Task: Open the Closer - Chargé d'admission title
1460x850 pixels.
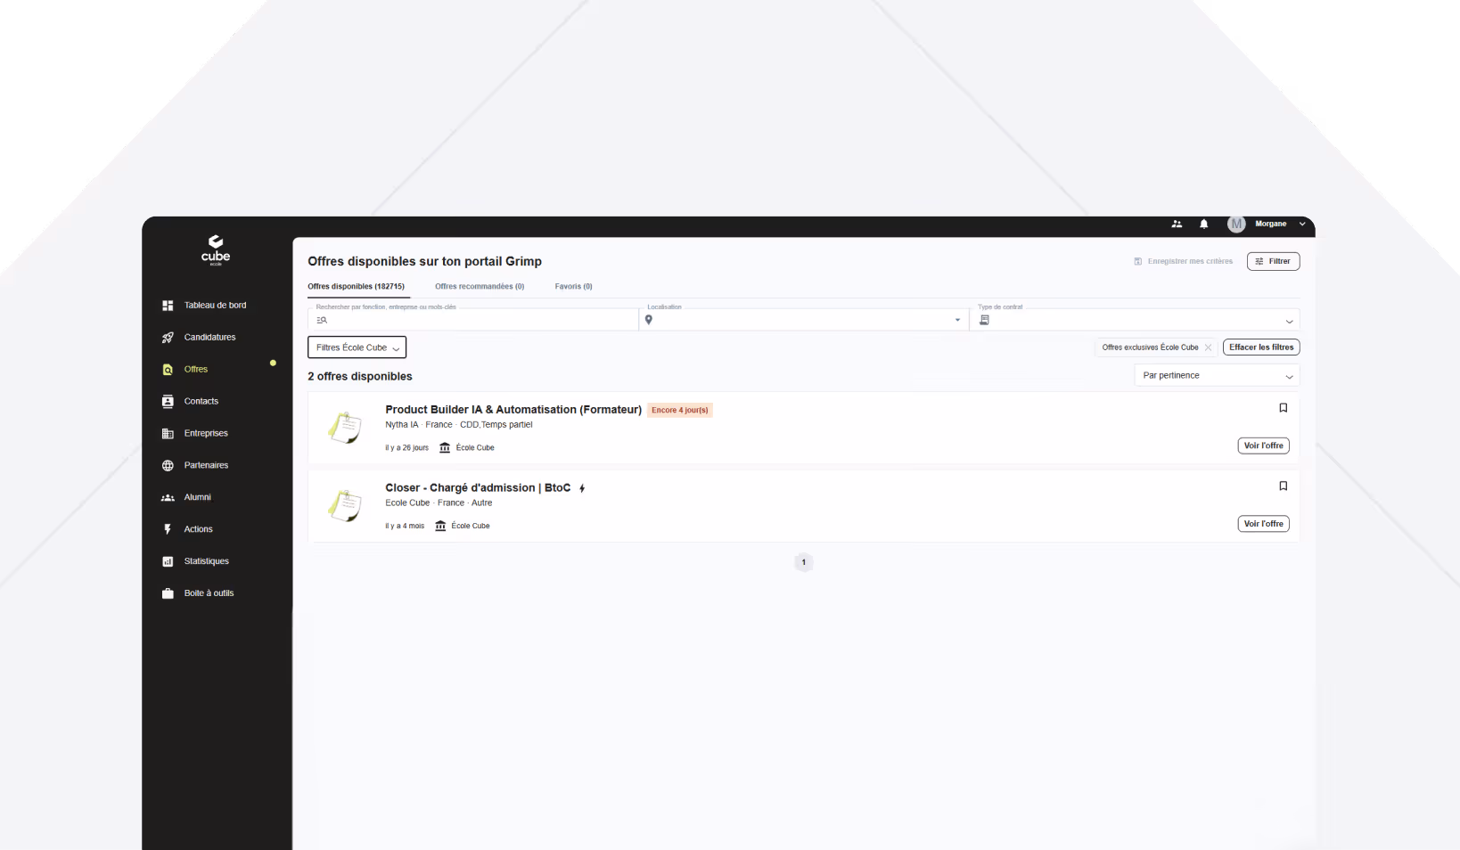Action: tap(478, 488)
